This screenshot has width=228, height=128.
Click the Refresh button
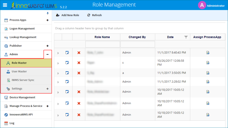click(95, 15)
